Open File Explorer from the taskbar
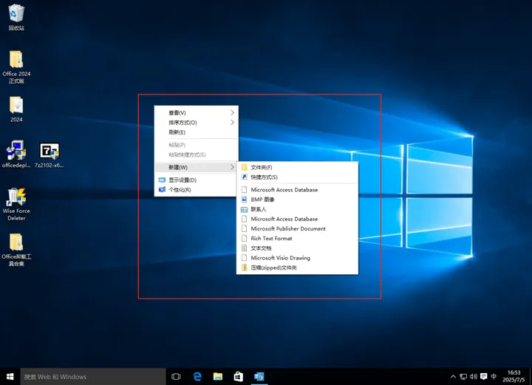Image resolution: width=532 pixels, height=385 pixels. (x=218, y=376)
